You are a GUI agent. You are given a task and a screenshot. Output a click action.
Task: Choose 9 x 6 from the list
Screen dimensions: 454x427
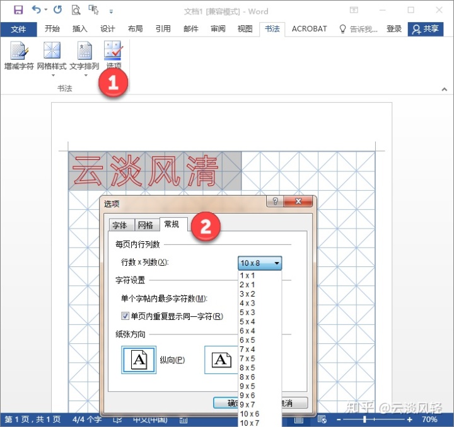pyautogui.click(x=259, y=396)
